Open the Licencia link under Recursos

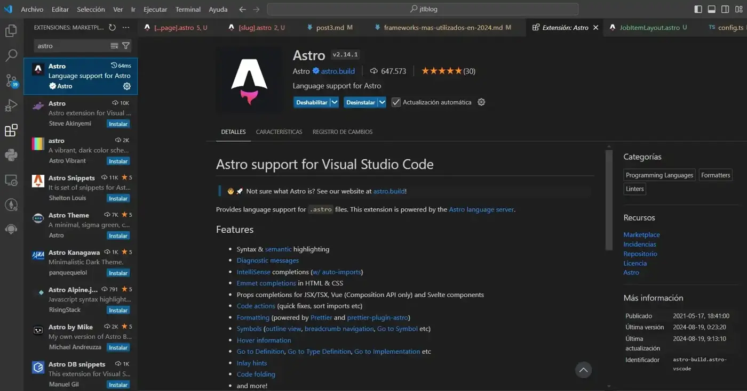click(635, 263)
